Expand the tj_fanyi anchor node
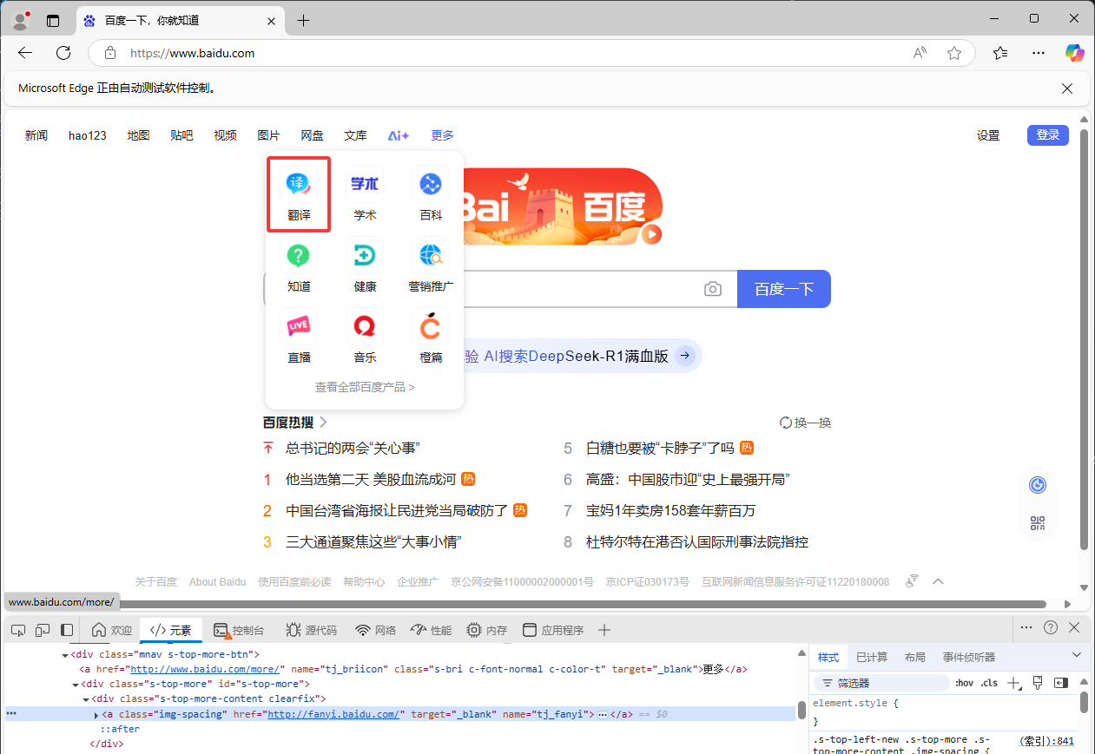 96,714
